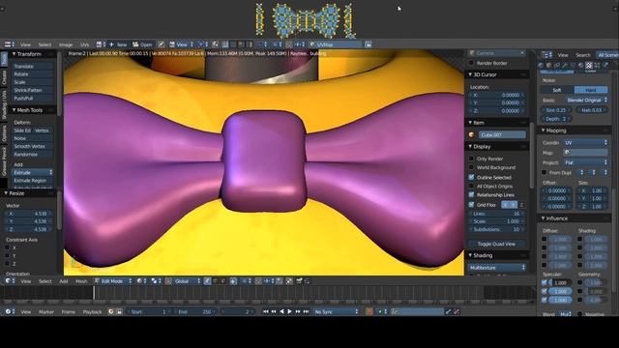Toggle the Outline Selected checkbox
The image size is (619, 348).
[471, 177]
